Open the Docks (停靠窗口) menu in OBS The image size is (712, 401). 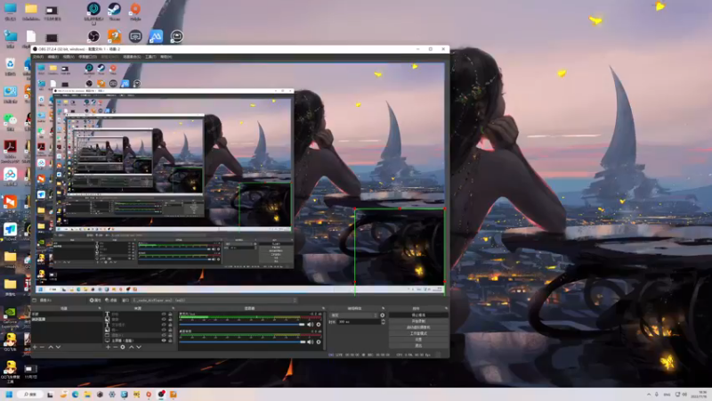(87, 57)
